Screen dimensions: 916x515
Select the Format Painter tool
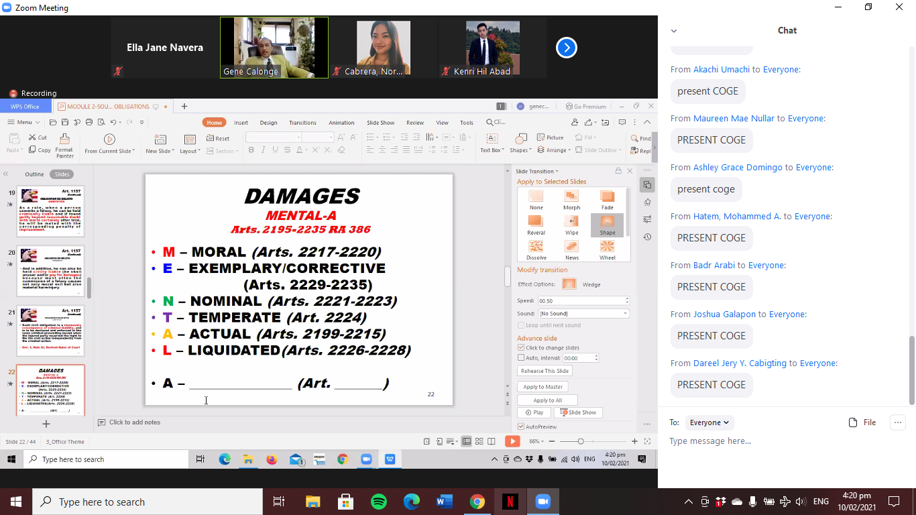(x=64, y=143)
